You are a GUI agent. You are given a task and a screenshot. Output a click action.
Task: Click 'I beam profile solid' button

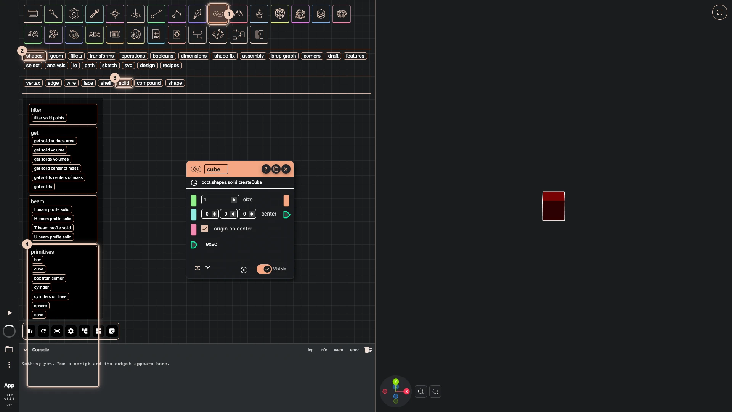pos(52,209)
